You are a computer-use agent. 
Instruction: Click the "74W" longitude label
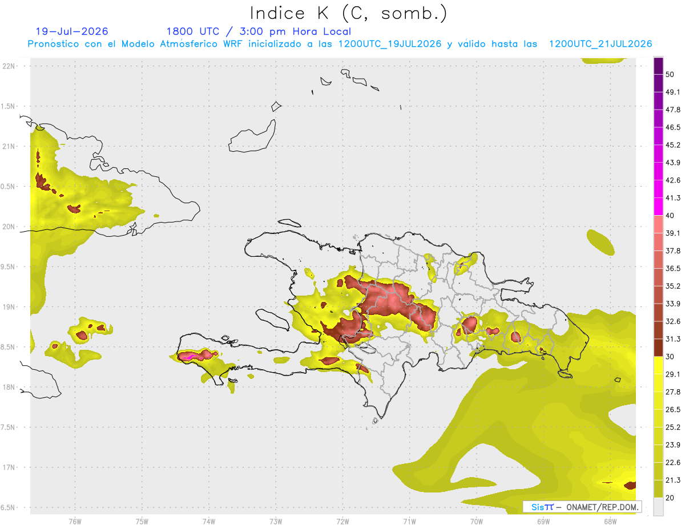tap(209, 521)
